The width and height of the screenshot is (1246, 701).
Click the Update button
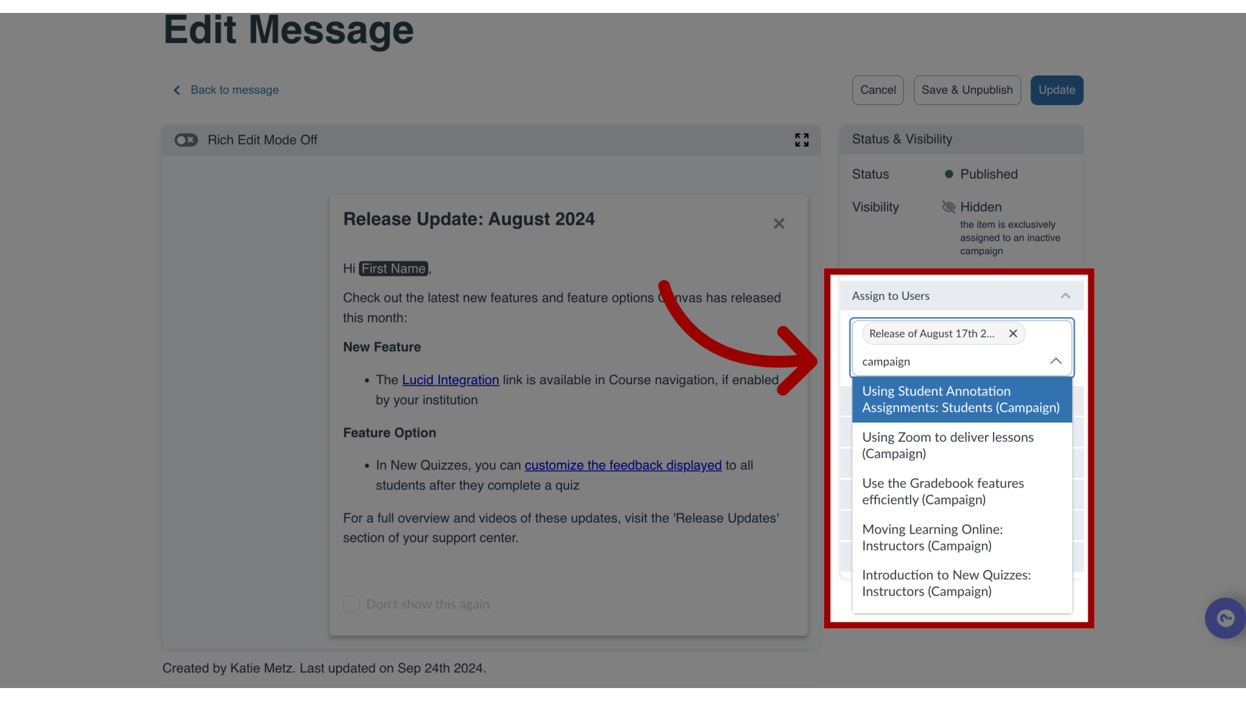[x=1057, y=89]
